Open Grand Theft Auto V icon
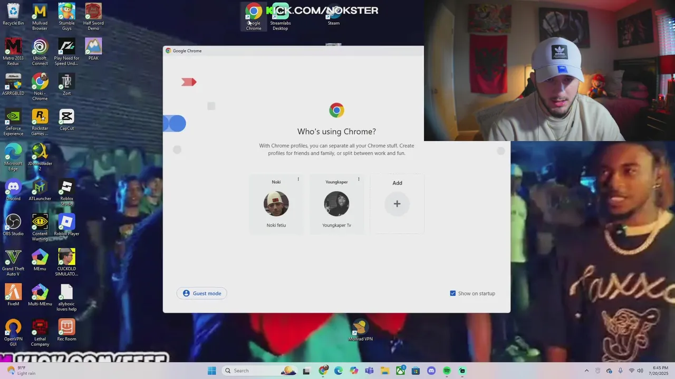This screenshot has height=379, width=675. (x=13, y=263)
